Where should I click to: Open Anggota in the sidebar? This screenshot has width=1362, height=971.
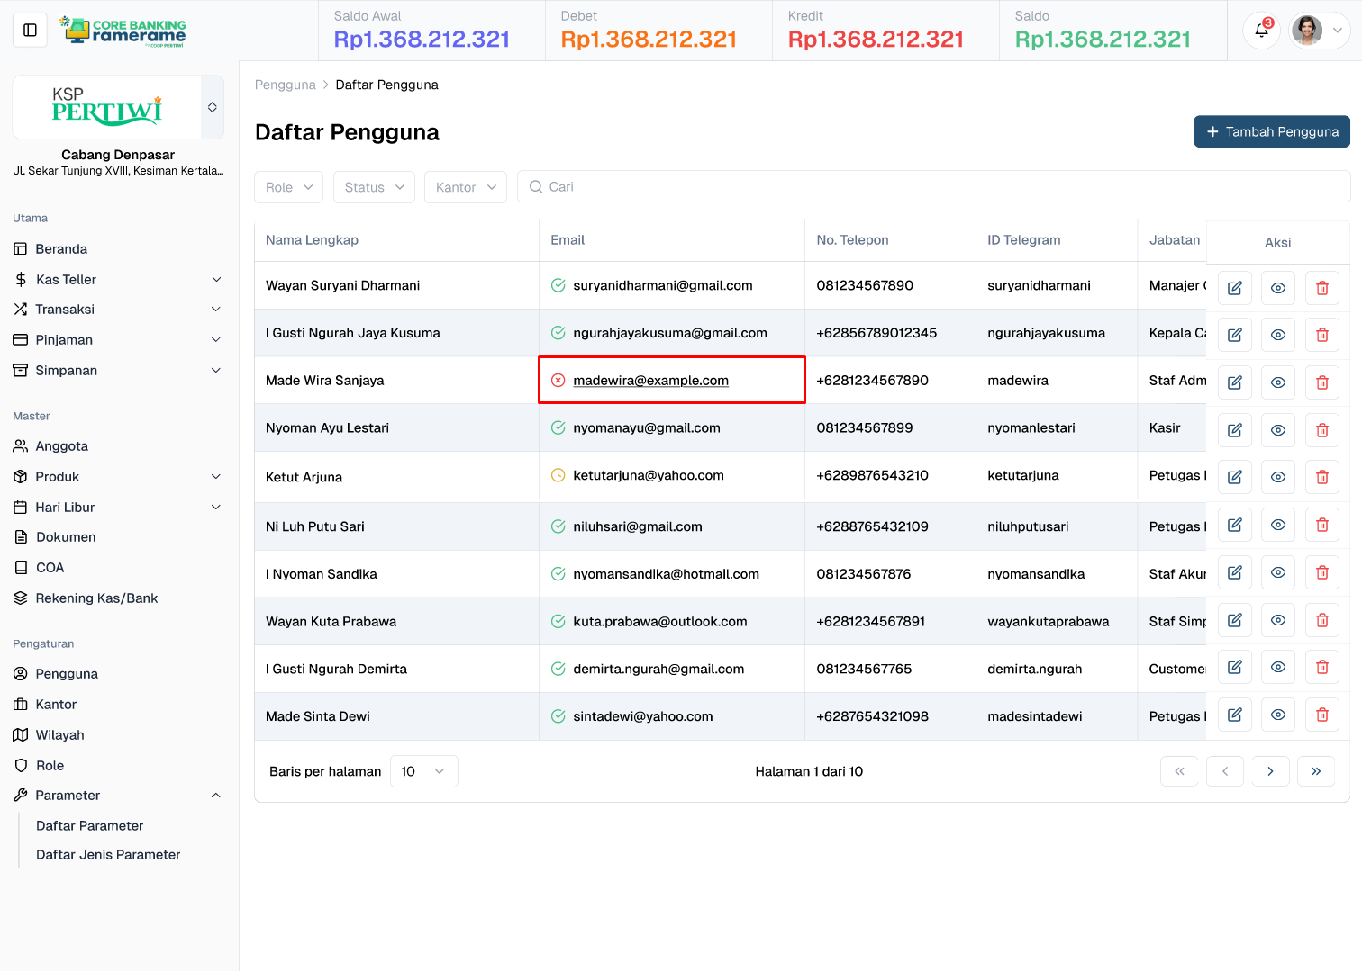click(61, 446)
